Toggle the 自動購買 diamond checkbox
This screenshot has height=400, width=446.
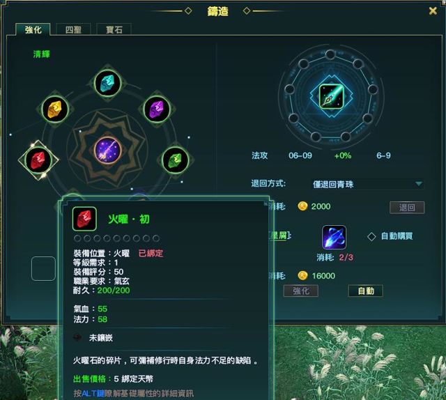tap(371, 236)
